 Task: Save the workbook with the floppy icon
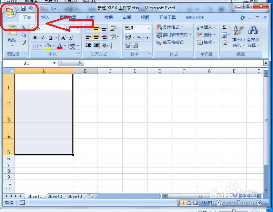tap(23, 8)
